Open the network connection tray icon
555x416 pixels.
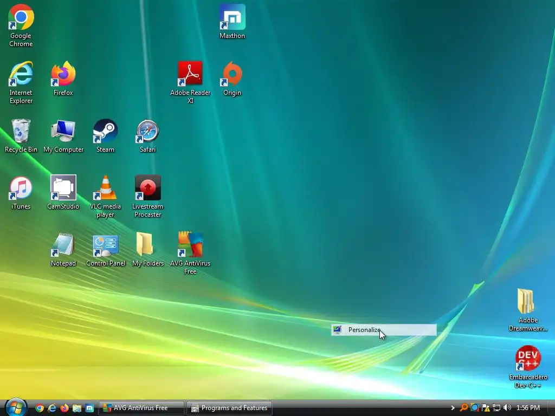496,408
